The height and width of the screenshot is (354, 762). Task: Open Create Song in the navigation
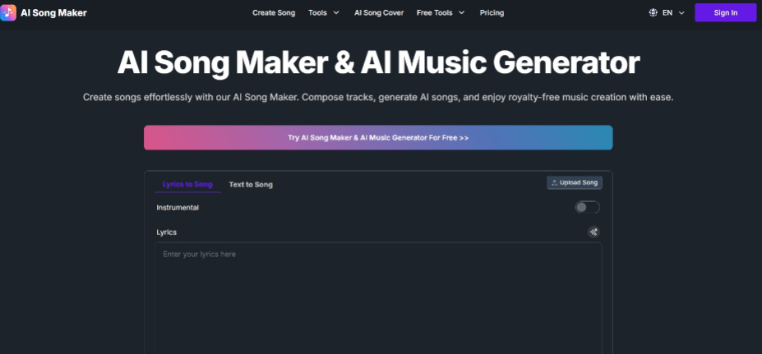274,13
